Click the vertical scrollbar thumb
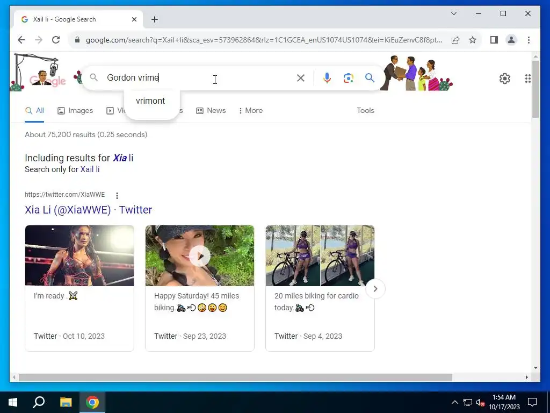Image resolution: width=550 pixels, height=413 pixels. [x=535, y=89]
